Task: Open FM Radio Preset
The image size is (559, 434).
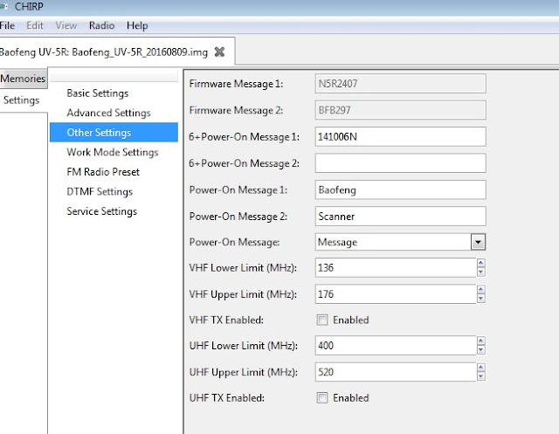Action: point(103,172)
